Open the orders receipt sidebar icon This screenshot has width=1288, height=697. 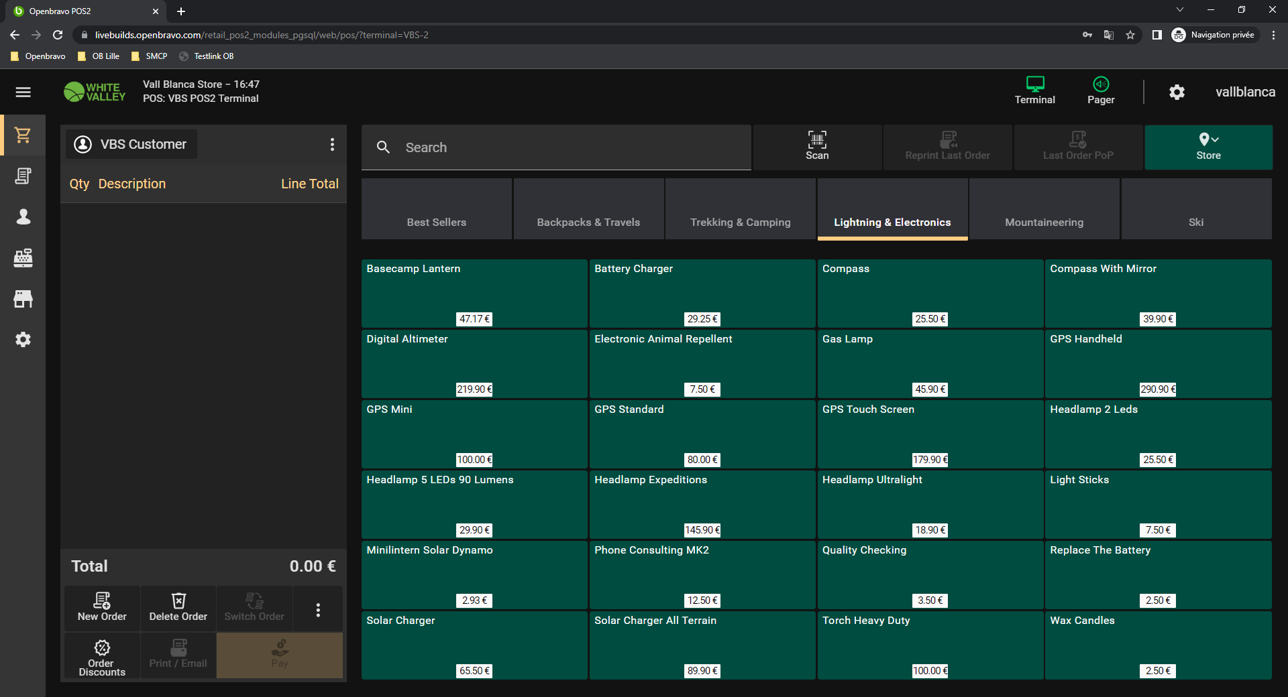coord(23,176)
